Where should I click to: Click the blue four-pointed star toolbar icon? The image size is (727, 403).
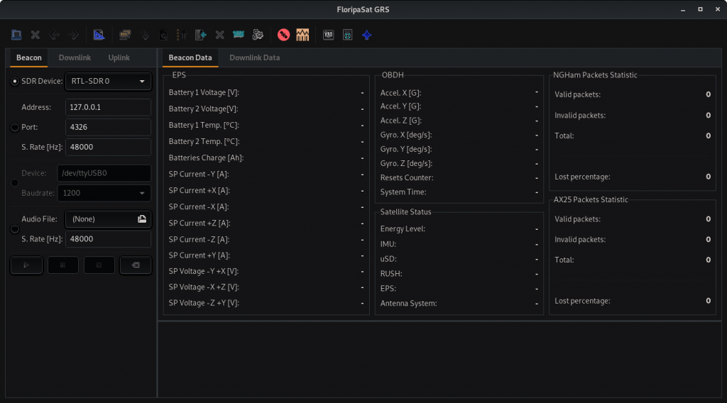[x=366, y=34]
